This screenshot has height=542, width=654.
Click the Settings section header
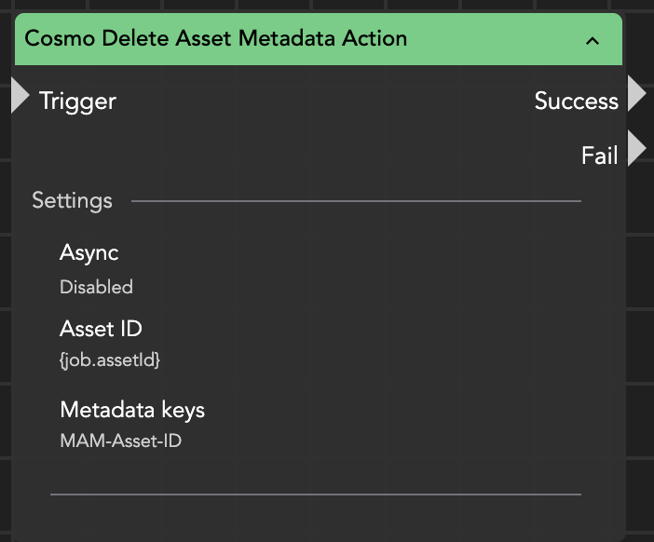click(x=72, y=200)
